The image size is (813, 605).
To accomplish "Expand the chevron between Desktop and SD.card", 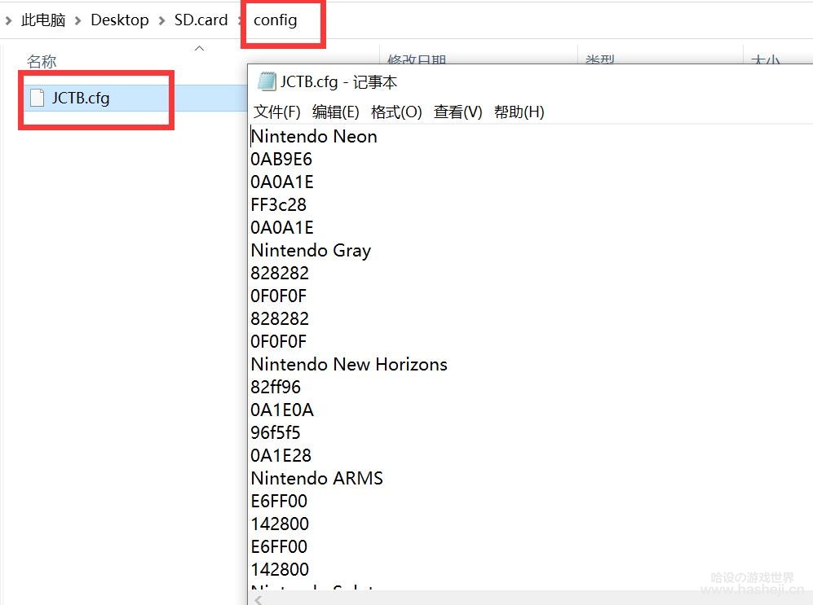I will point(161,20).
